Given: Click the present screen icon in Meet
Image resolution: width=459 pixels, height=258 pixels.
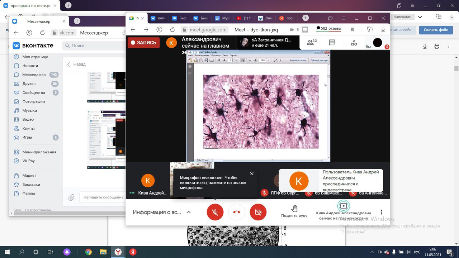Looking at the screenshot, I should (x=344, y=206).
